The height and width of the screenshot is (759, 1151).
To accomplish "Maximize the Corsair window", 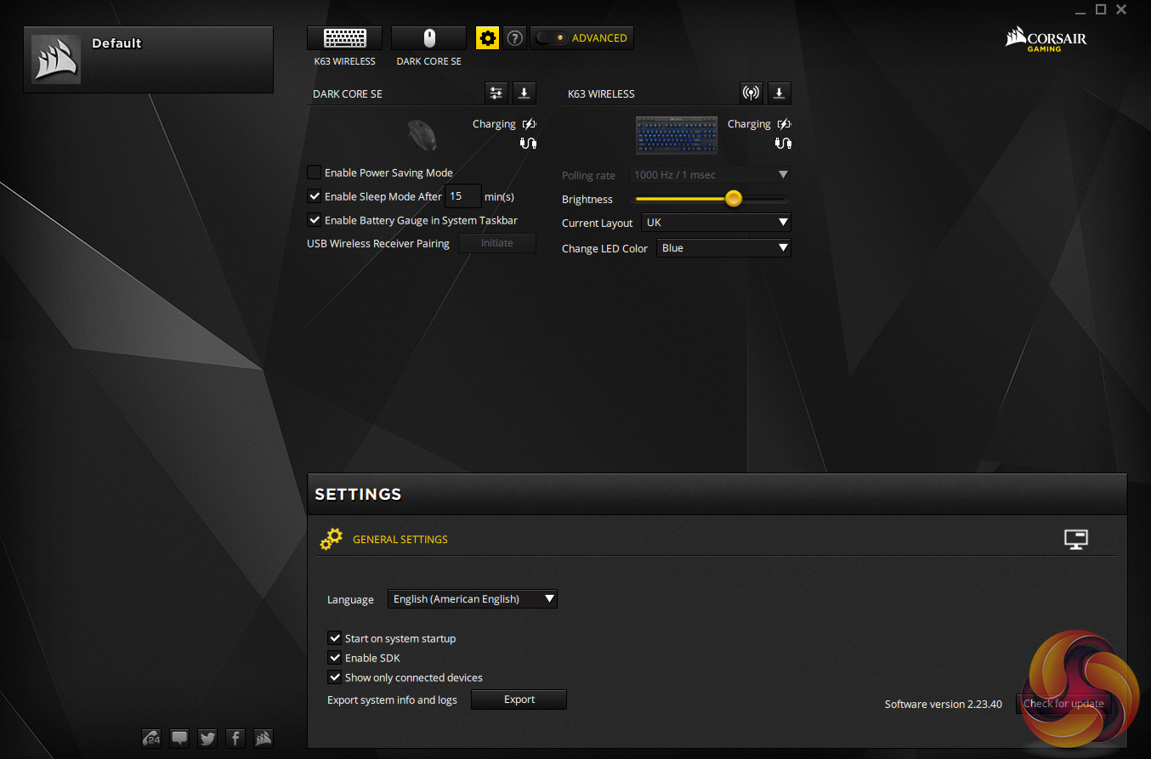I will [x=1101, y=9].
